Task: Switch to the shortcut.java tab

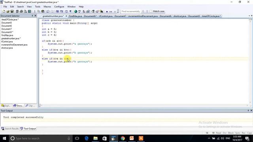Action: [x=180, y=16]
